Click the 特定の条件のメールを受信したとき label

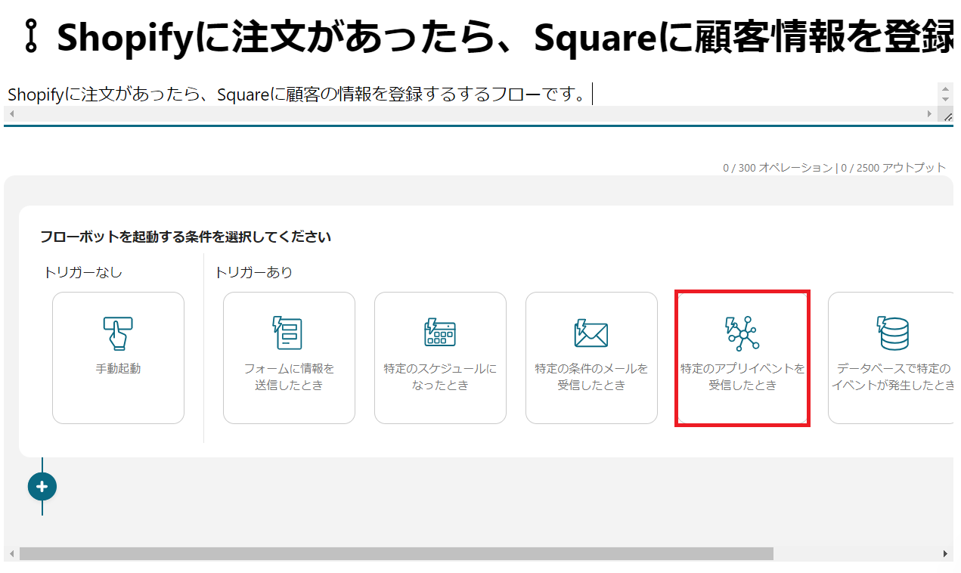pyautogui.click(x=591, y=377)
